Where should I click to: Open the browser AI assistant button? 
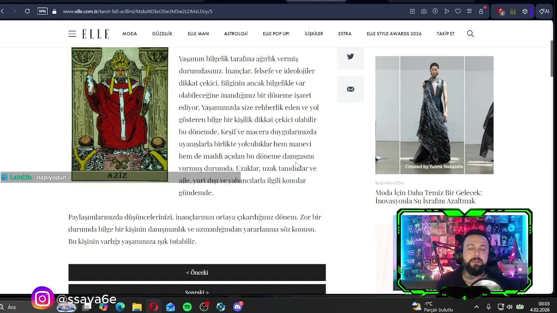tap(544, 11)
